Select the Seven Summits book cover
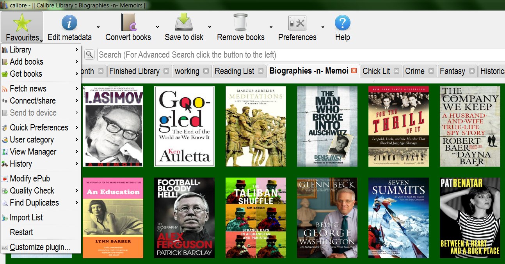Viewport: 505px width, 264px height. click(x=398, y=218)
